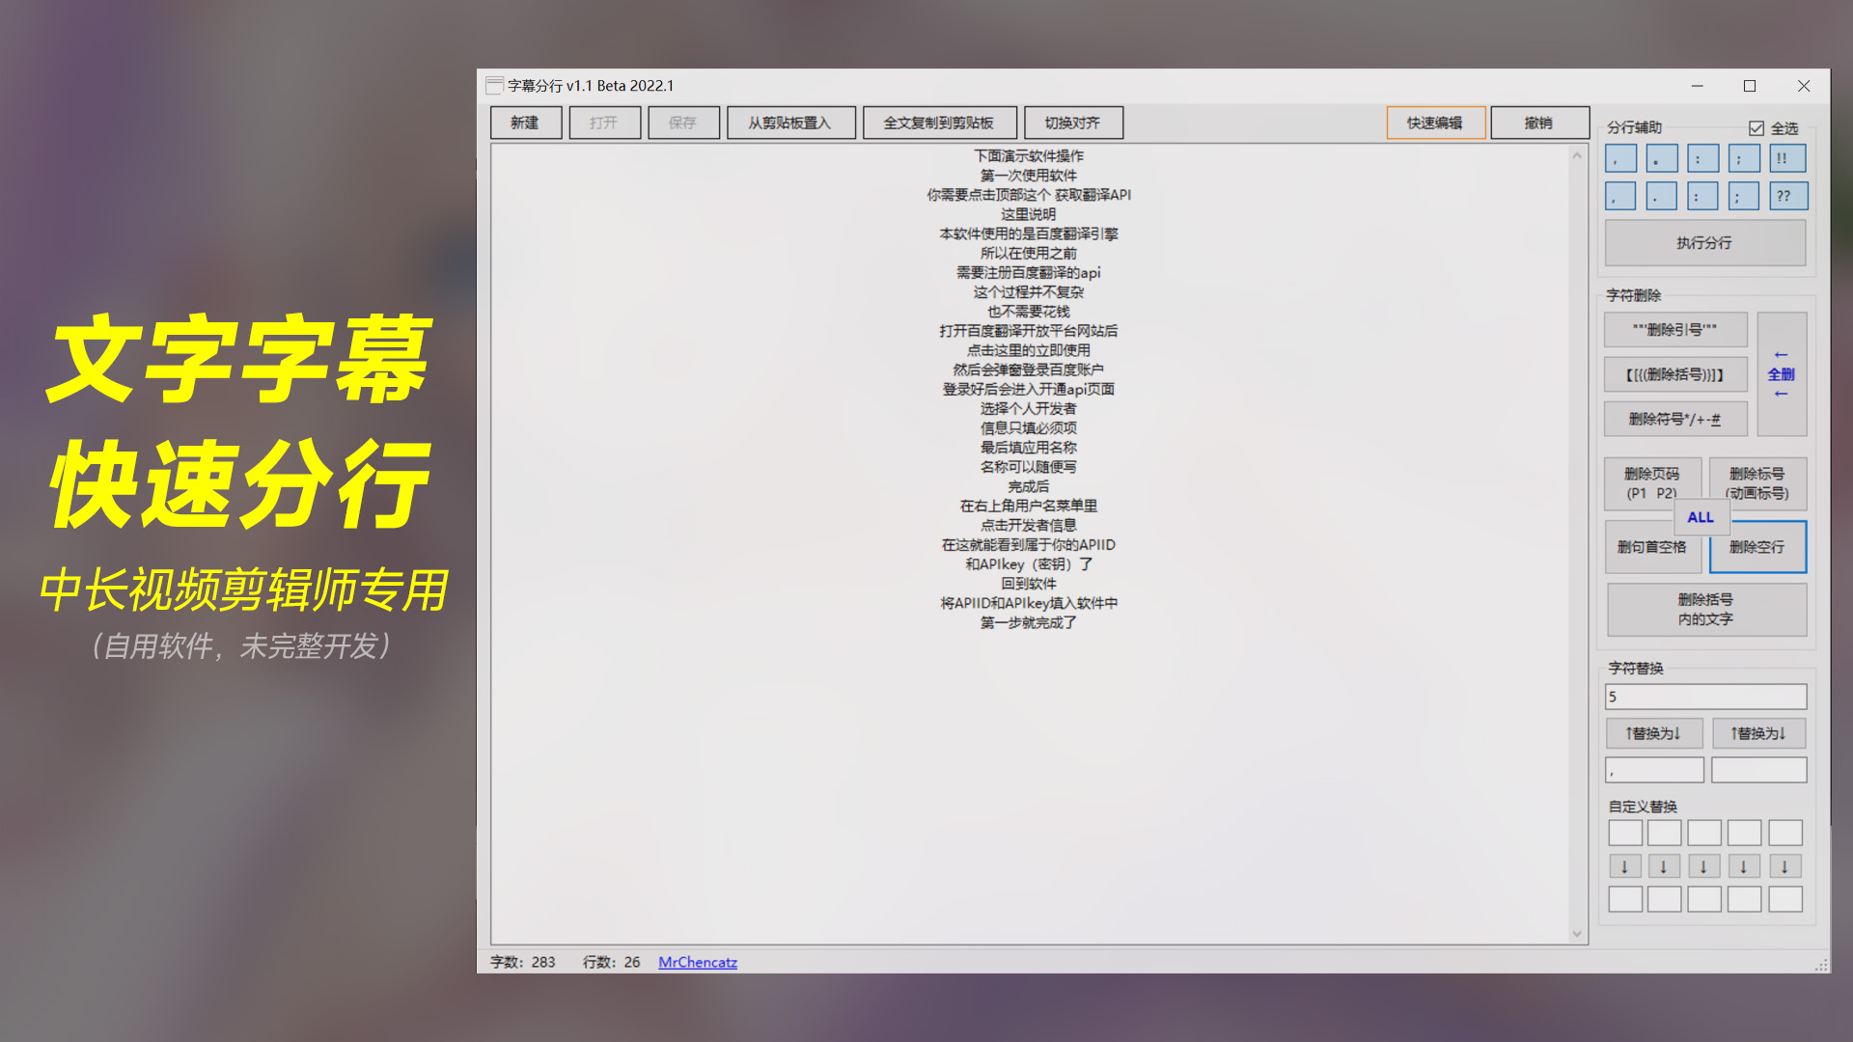
Task: Toggle the half-width comma button in the second punctuation row
Action: point(1620,196)
